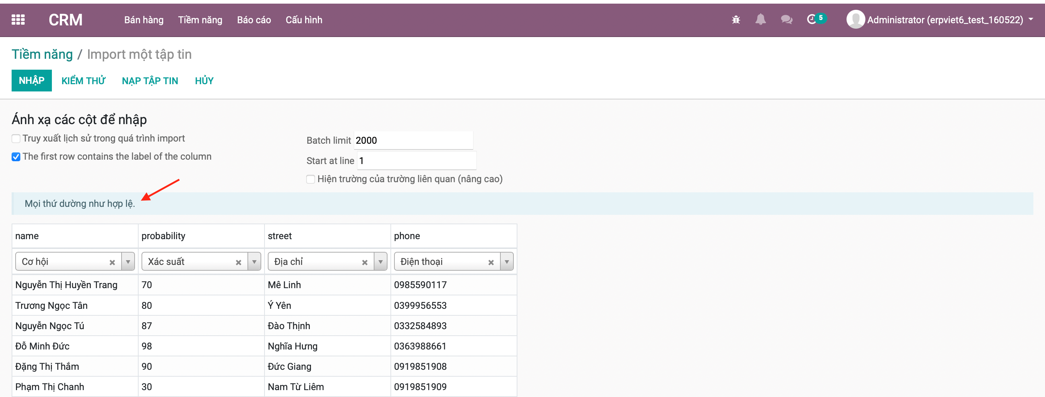The height and width of the screenshot is (397, 1045).
Task: Open the Cấu hình menu
Action: tap(304, 20)
